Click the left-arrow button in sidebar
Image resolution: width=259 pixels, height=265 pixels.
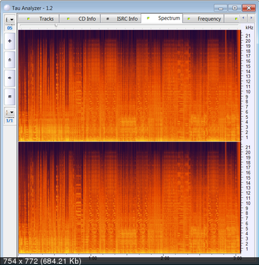click(10, 41)
